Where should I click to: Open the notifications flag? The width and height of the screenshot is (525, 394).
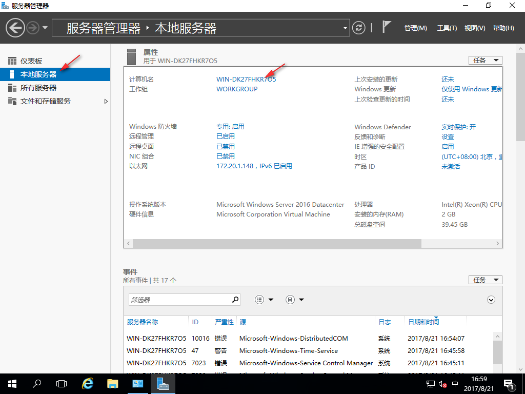pos(387,27)
